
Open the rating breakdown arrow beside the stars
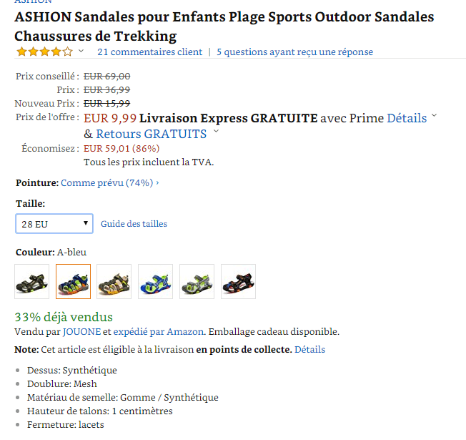click(81, 52)
